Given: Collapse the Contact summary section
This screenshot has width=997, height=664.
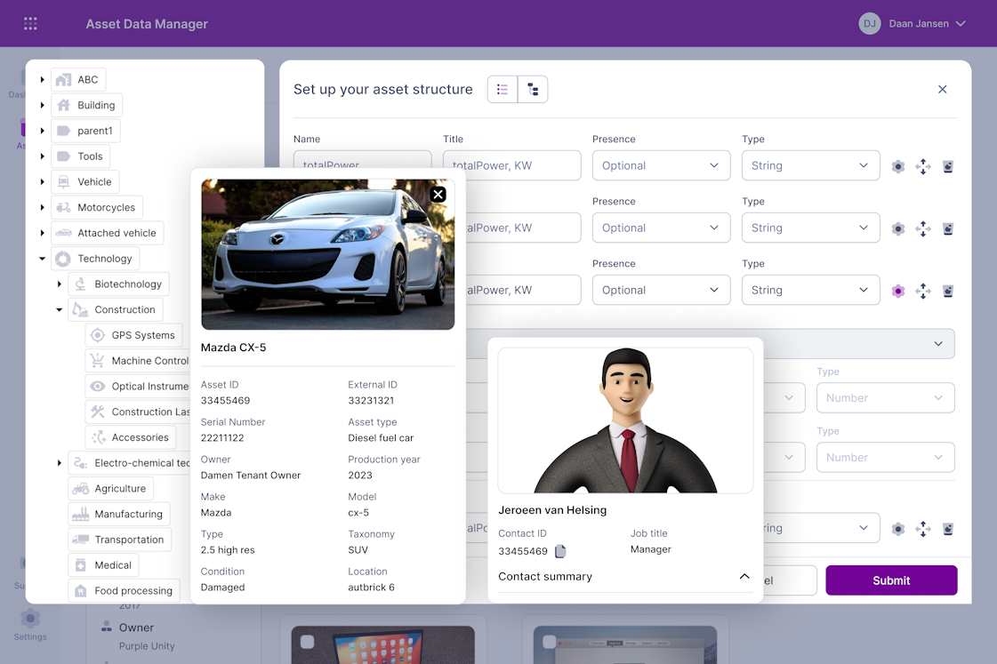Looking at the screenshot, I should pos(744,576).
